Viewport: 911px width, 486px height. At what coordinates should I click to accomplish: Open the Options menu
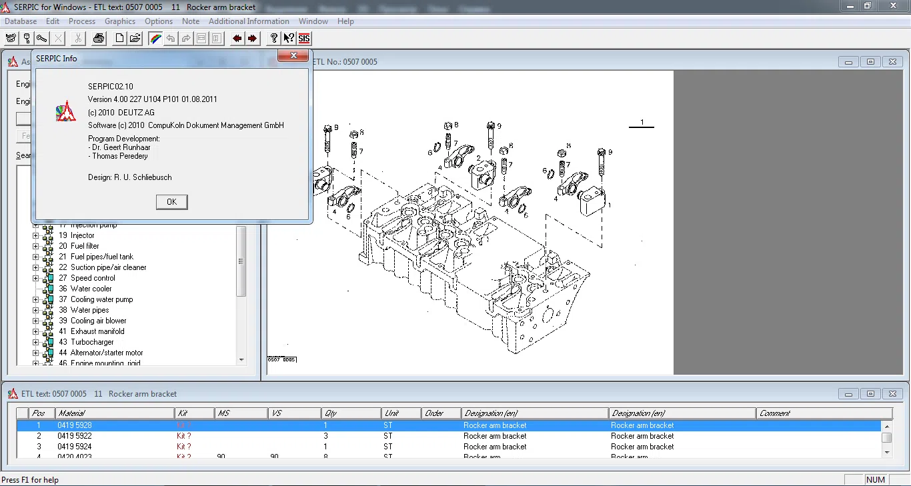(x=159, y=21)
